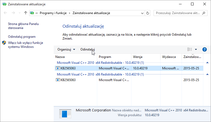Click the search magnifier icon
The width and height of the screenshot is (211, 122).
204,13
